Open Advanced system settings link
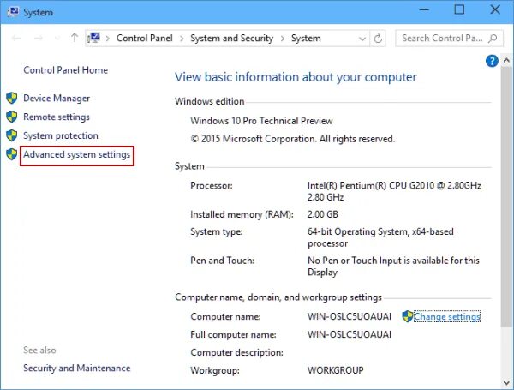 tap(77, 154)
